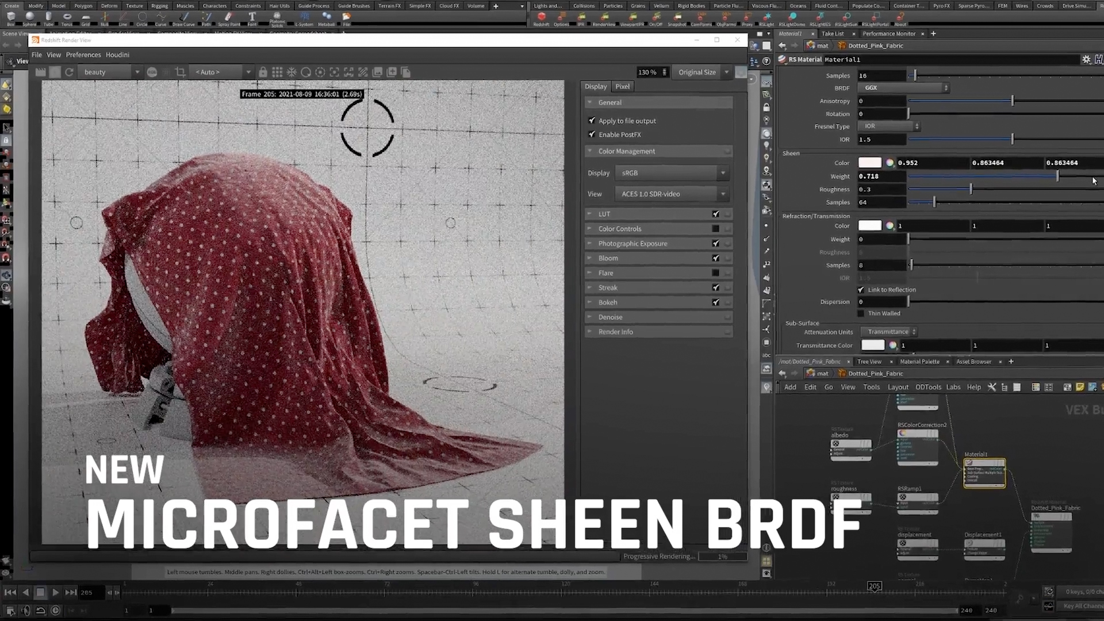Click the Sheen Weight value field
This screenshot has width=1104, height=621.
tap(881, 177)
